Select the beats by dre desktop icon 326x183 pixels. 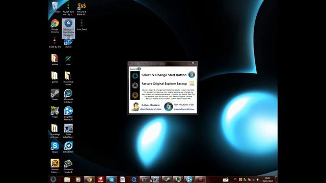pos(55,43)
